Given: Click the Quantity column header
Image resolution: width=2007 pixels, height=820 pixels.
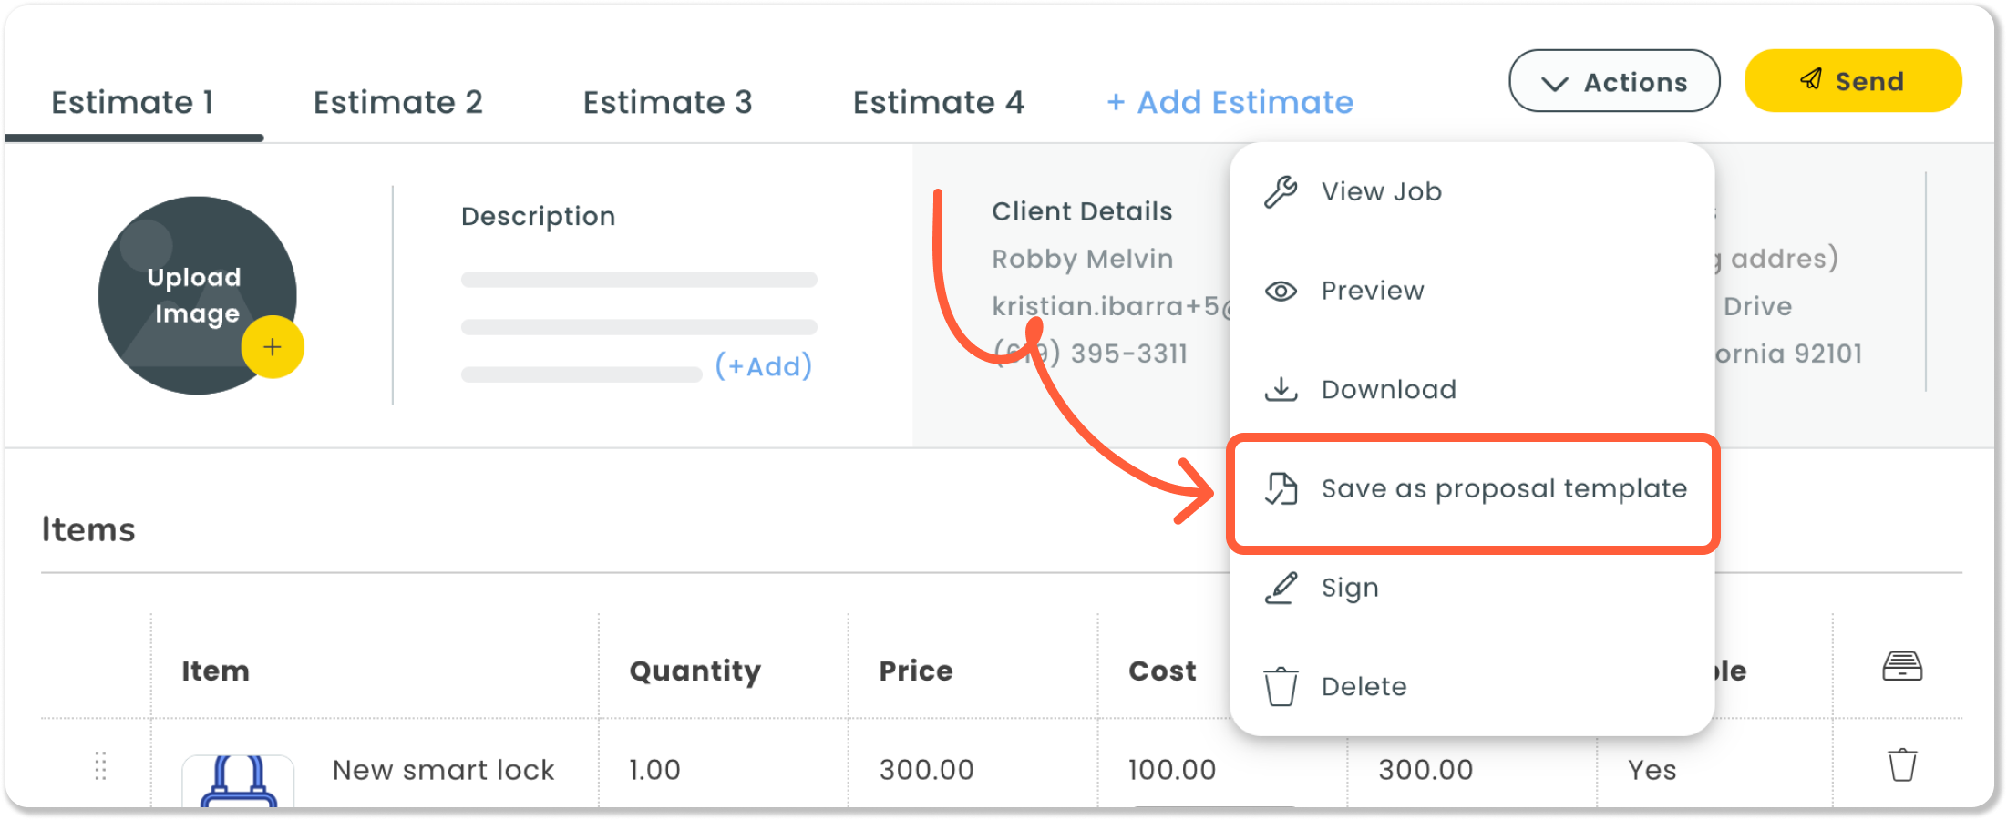Looking at the screenshot, I should (x=695, y=671).
